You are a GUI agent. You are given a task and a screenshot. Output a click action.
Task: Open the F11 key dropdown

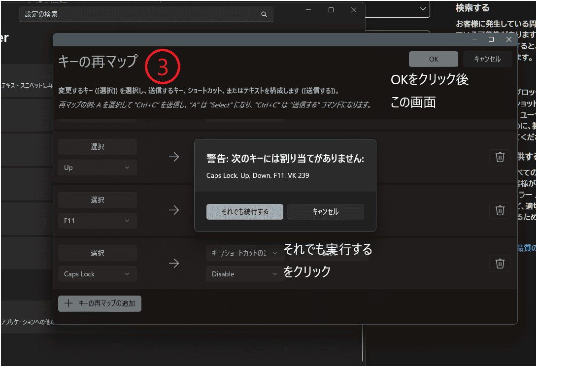tap(97, 221)
